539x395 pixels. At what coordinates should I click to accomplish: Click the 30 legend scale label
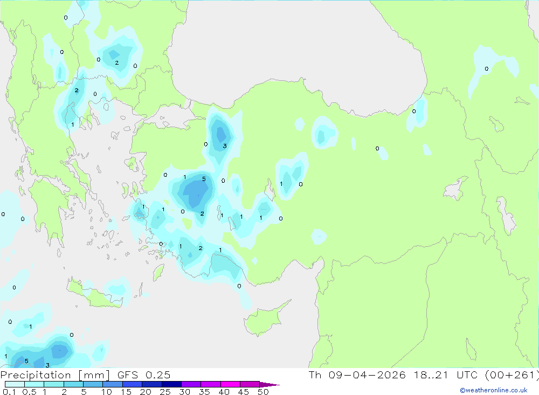coord(184,392)
